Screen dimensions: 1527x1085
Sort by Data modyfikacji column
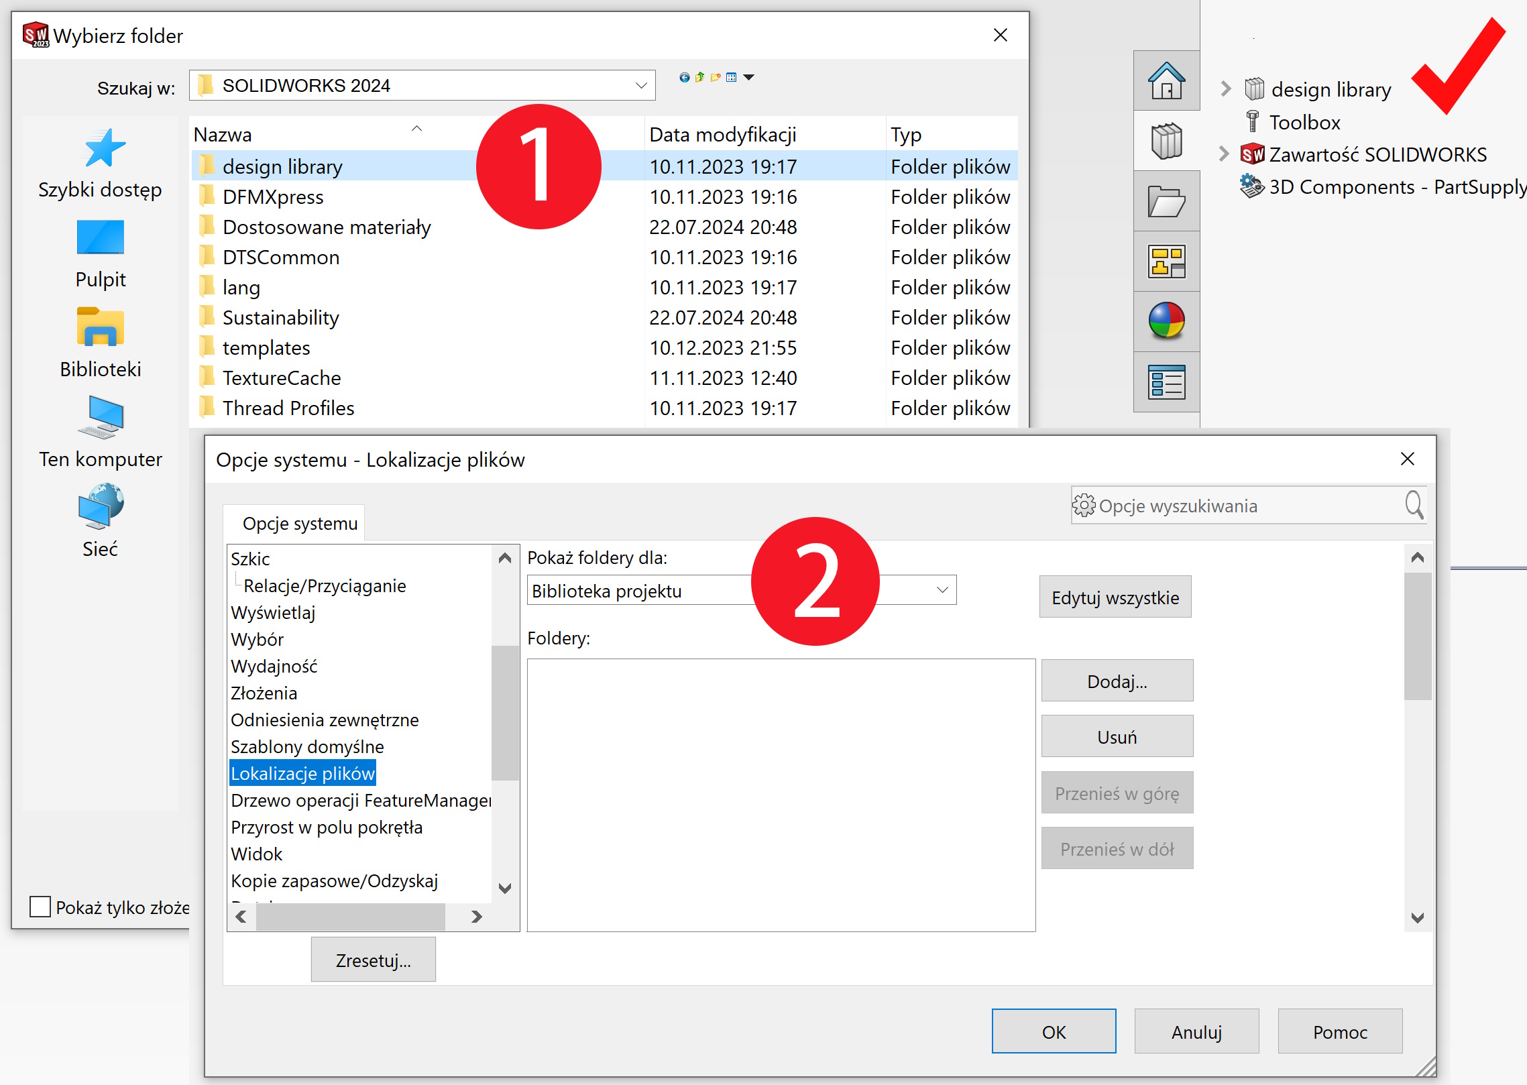(765, 134)
